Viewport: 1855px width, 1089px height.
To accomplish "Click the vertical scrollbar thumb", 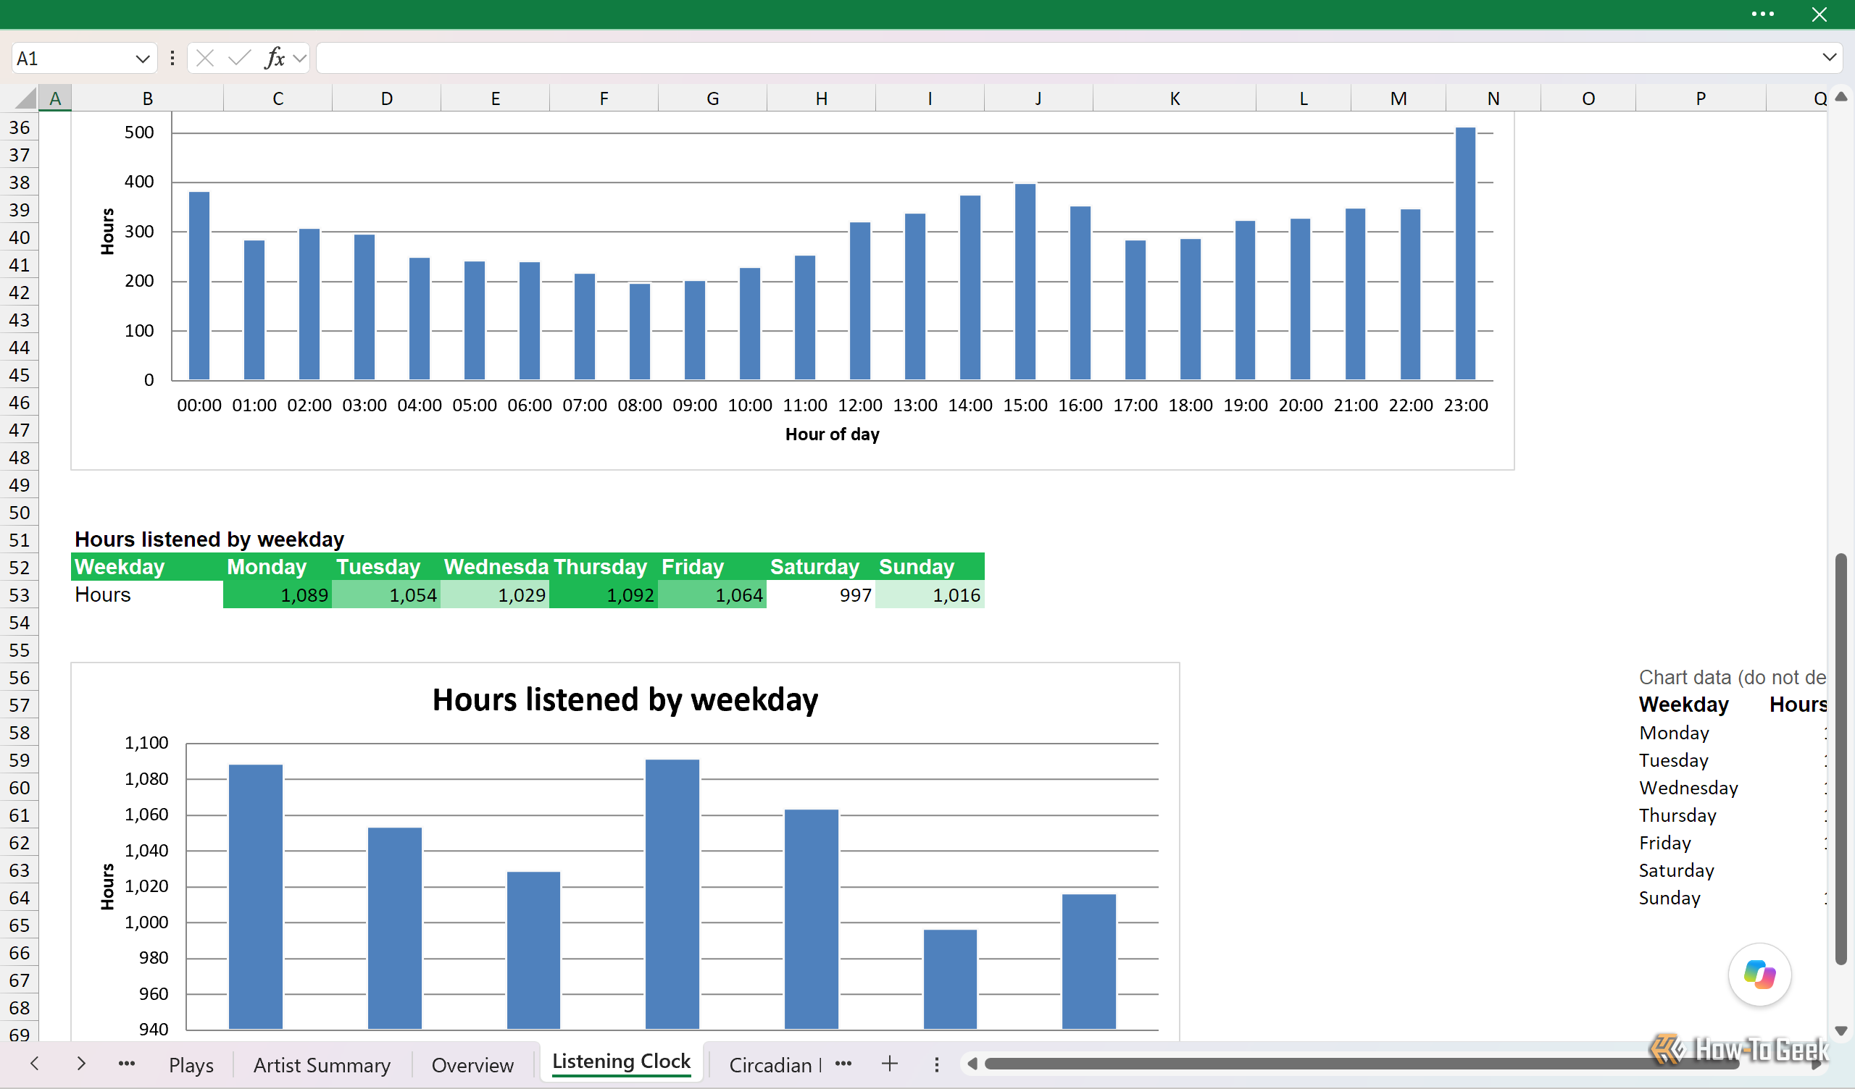I will [x=1841, y=758].
